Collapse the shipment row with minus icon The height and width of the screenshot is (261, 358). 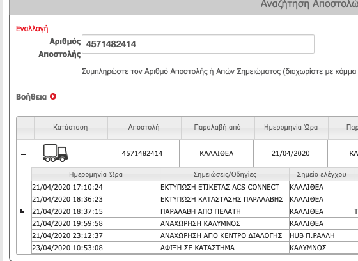coord(24,154)
